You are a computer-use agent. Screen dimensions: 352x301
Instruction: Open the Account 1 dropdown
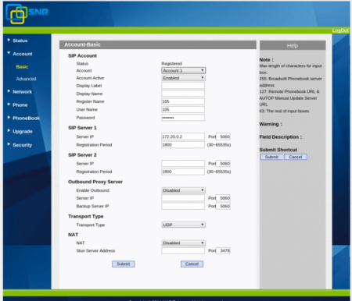pyautogui.click(x=183, y=70)
